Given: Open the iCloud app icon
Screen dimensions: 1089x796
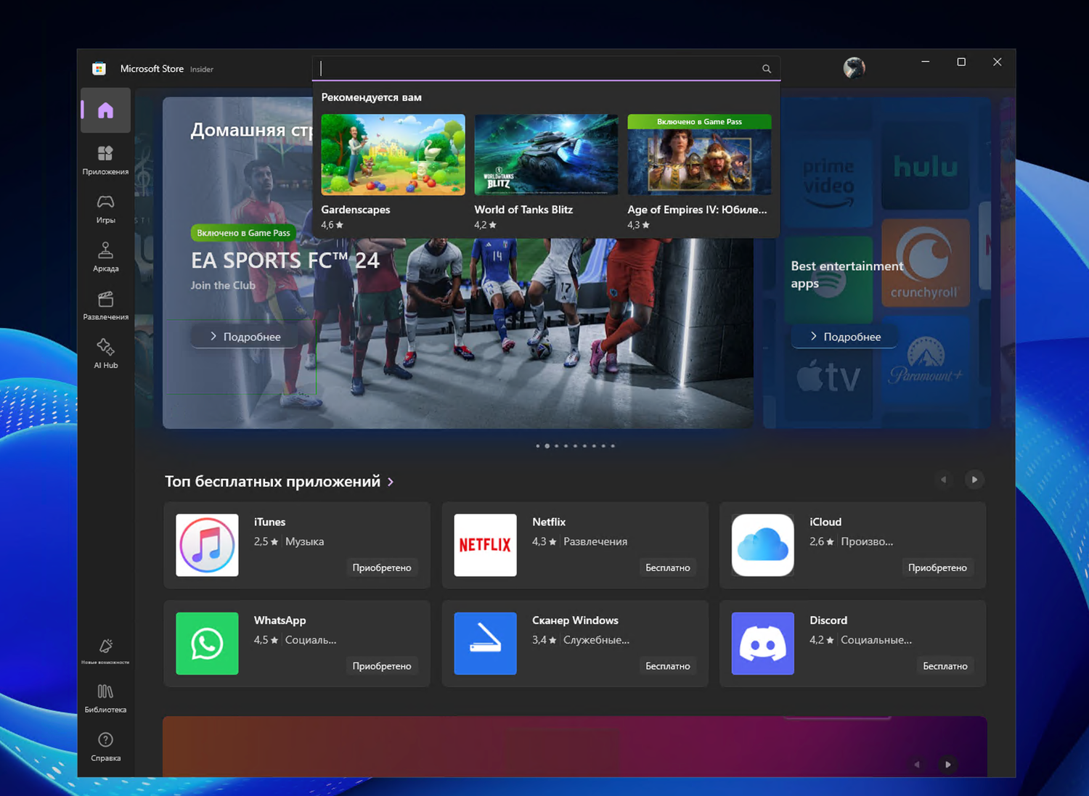Looking at the screenshot, I should click(x=763, y=545).
